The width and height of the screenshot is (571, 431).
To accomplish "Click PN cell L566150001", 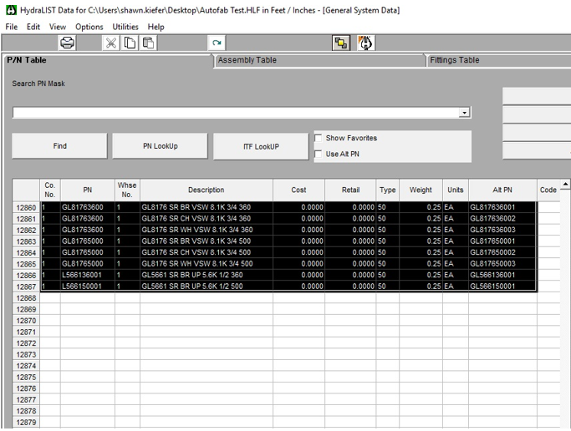I will pos(88,286).
